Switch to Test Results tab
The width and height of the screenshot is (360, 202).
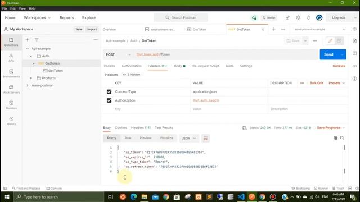pyautogui.click(x=164, y=128)
